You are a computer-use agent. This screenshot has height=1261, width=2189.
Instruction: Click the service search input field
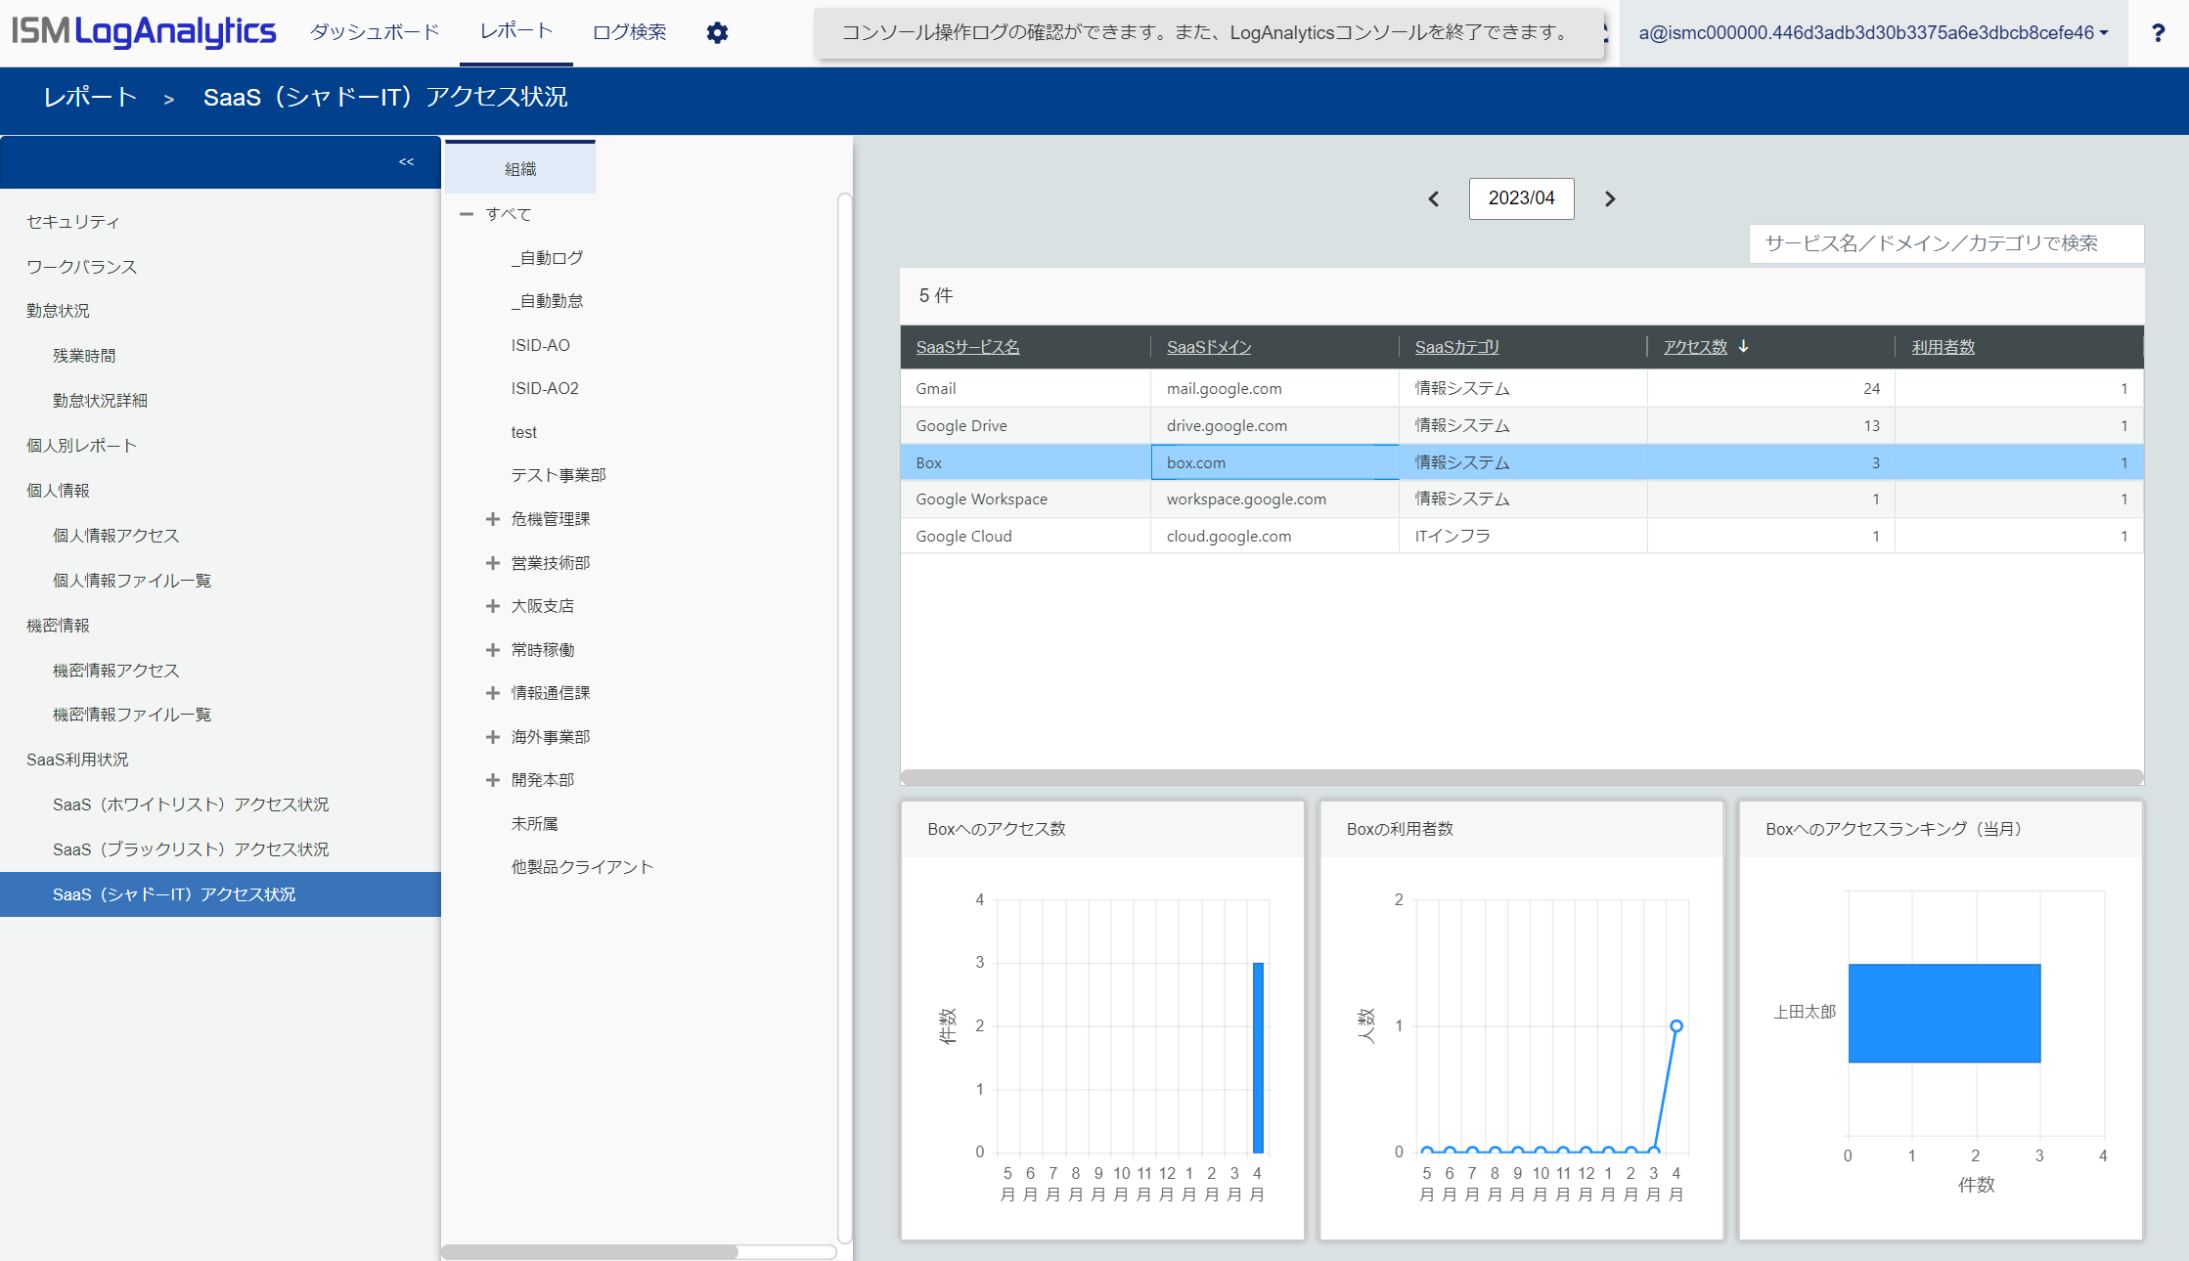pos(1945,243)
